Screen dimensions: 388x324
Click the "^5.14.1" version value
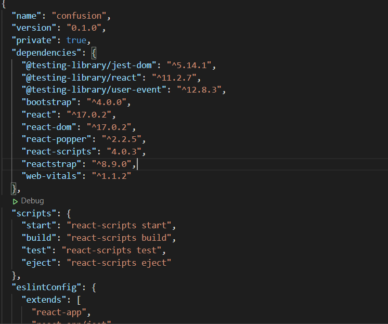click(189, 65)
